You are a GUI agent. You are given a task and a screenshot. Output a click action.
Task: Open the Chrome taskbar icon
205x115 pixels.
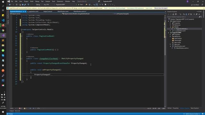[x=3, y=30]
